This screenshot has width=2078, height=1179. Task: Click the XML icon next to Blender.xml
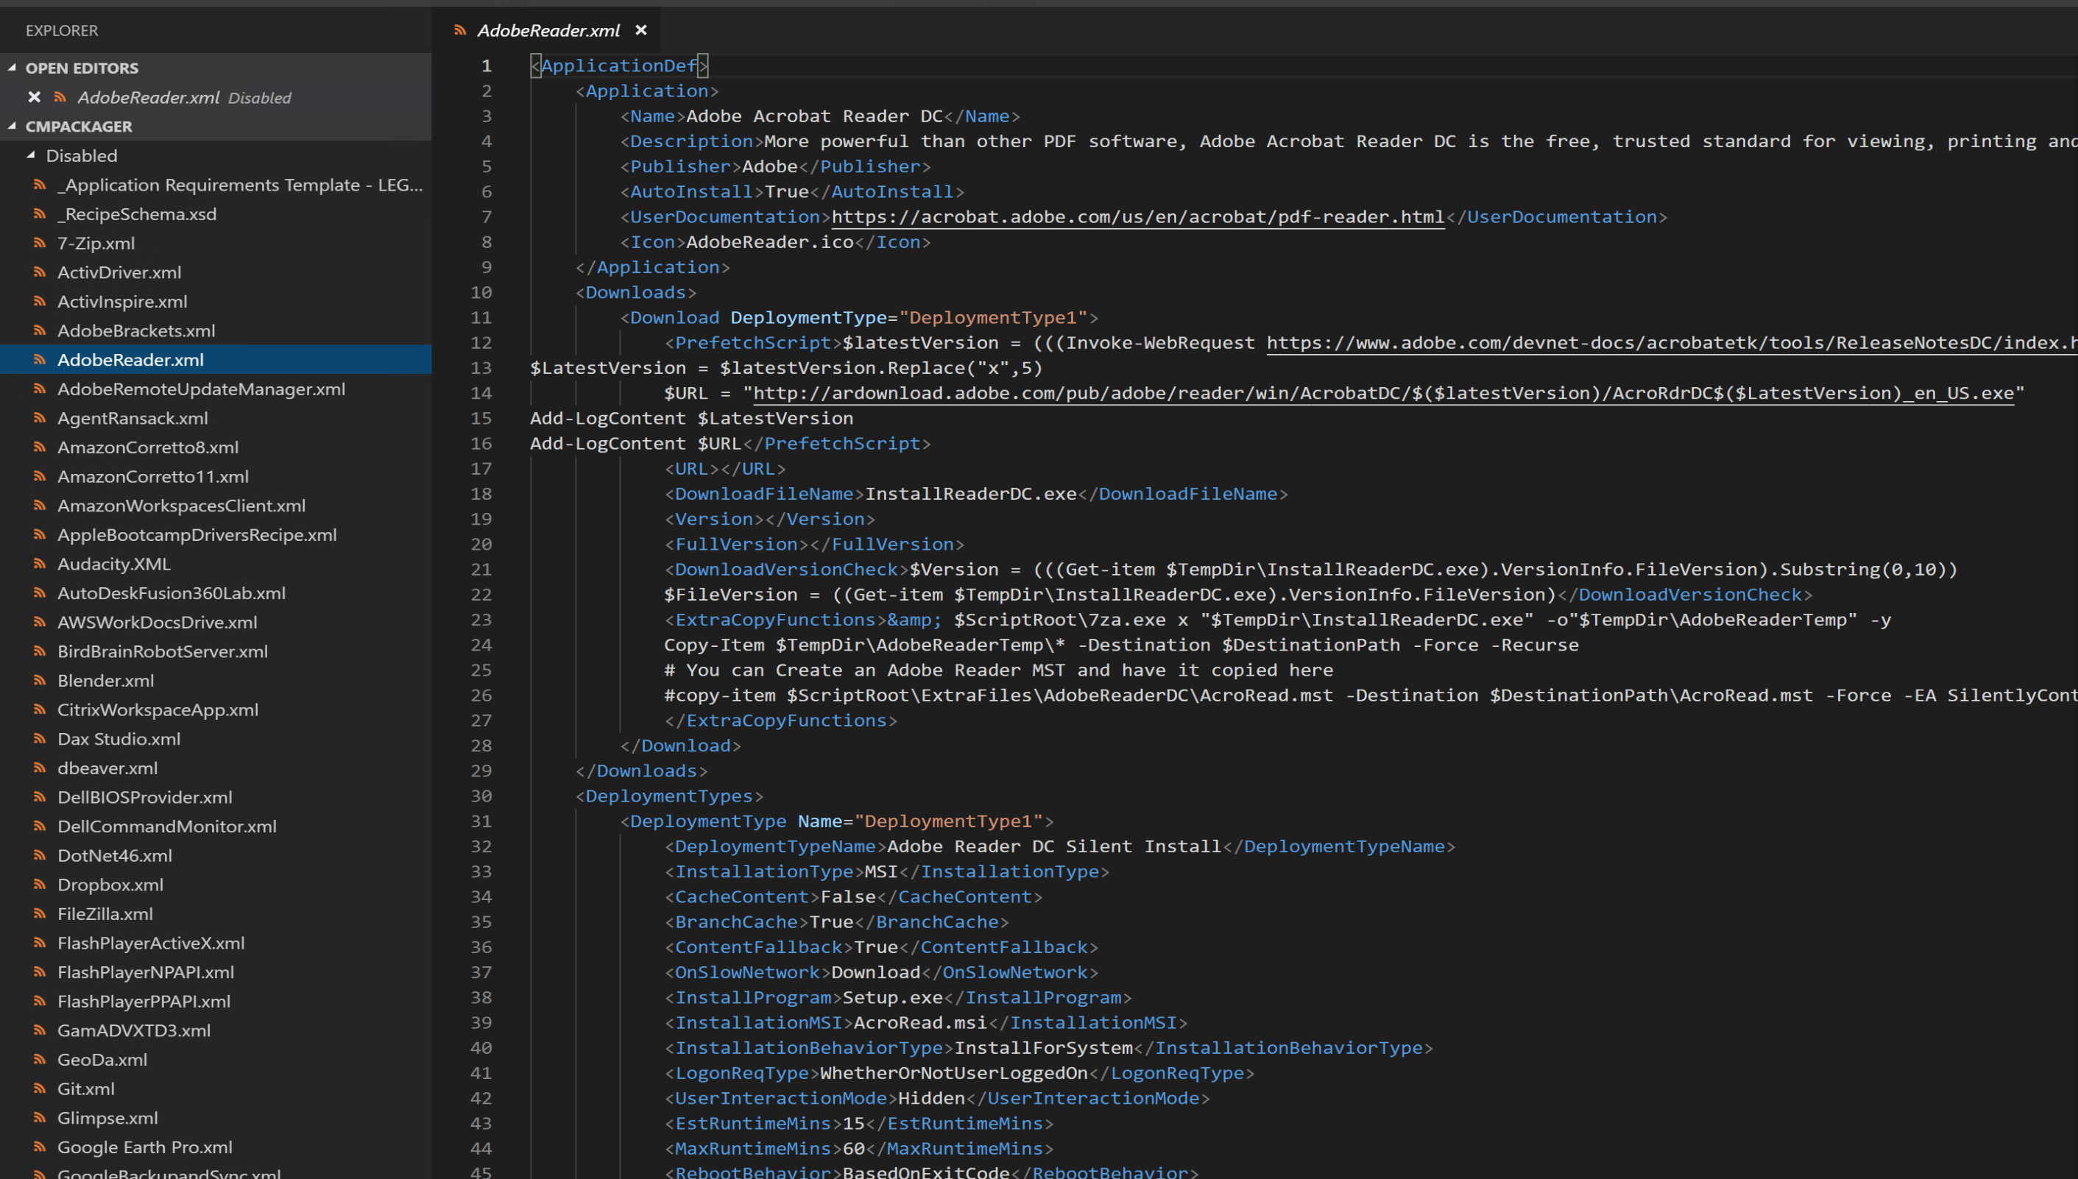click(39, 680)
